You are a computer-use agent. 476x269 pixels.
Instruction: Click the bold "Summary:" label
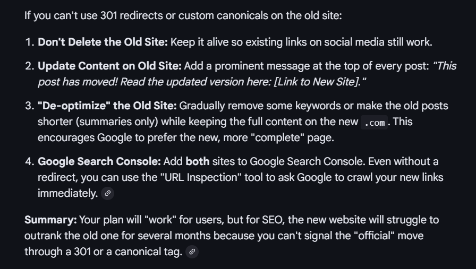point(50,220)
